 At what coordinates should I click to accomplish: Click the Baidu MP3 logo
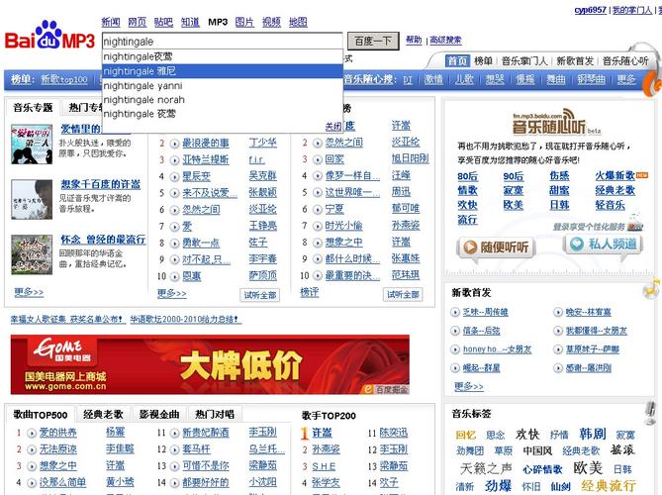coord(49,41)
